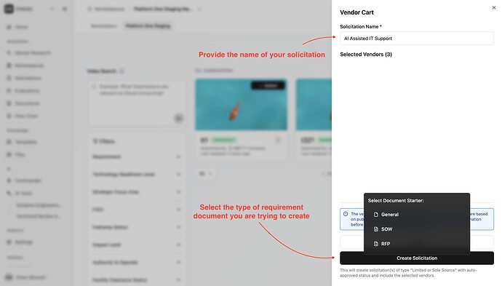Click the dark badge on first video thumbnail
The height and width of the screenshot is (286, 502).
coord(268,86)
